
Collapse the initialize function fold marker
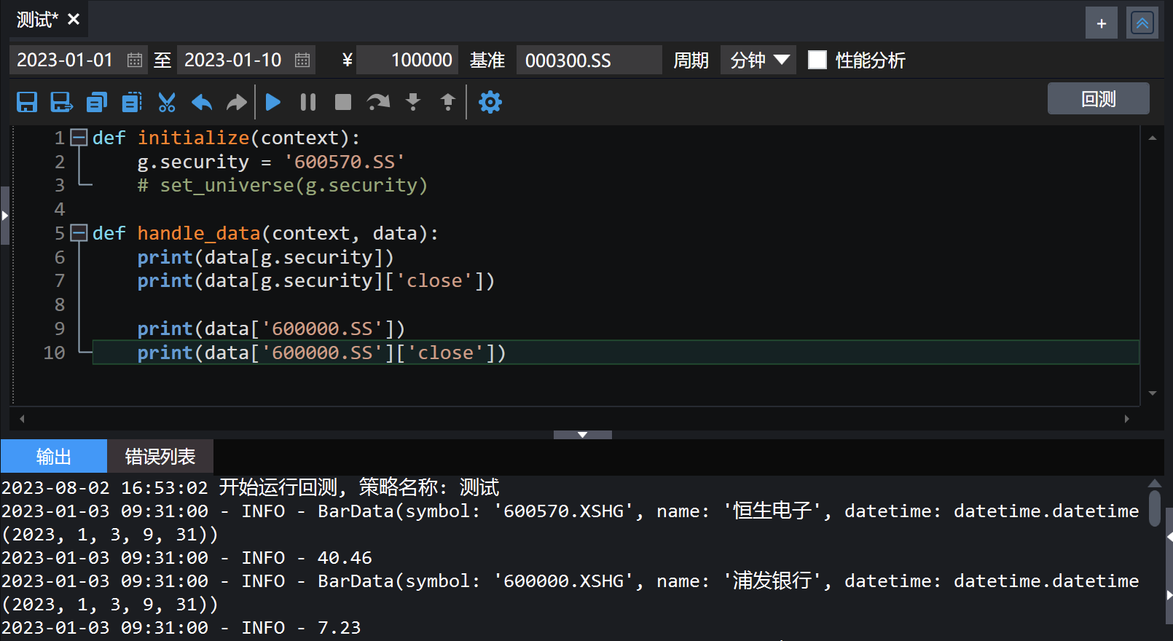click(x=79, y=138)
